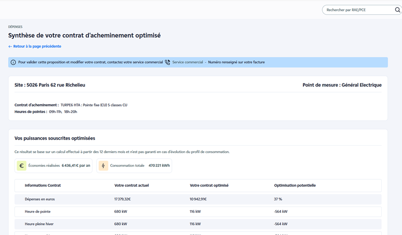Click the Heure pleine hiver row label
This screenshot has height=235, width=402.
click(39, 224)
